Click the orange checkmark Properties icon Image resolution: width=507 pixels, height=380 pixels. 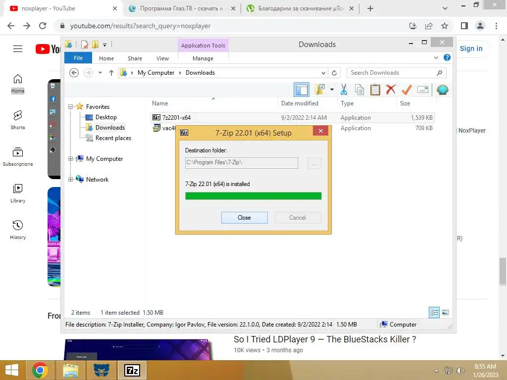406,90
